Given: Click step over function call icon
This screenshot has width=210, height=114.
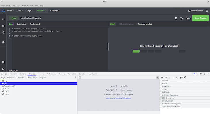Looking at the screenshot, I should [x=166, y=78].
